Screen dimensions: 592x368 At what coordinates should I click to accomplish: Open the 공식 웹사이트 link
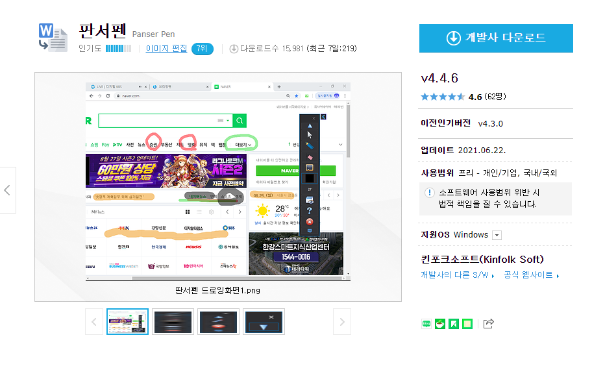(531, 275)
